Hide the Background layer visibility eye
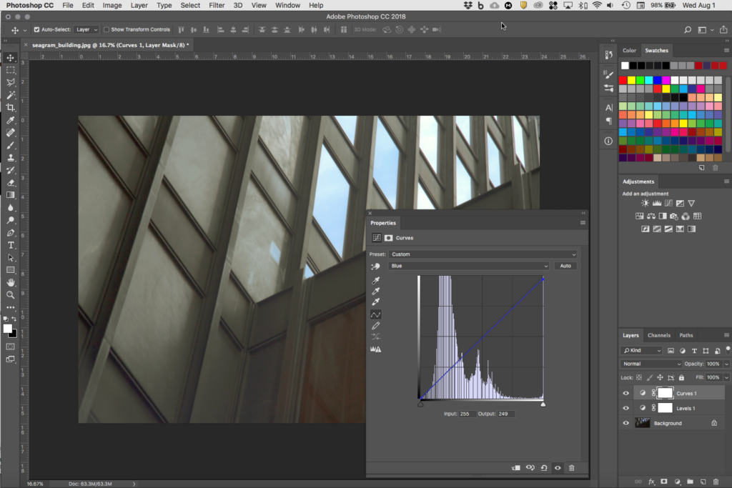This screenshot has width=732, height=488. pyautogui.click(x=626, y=423)
